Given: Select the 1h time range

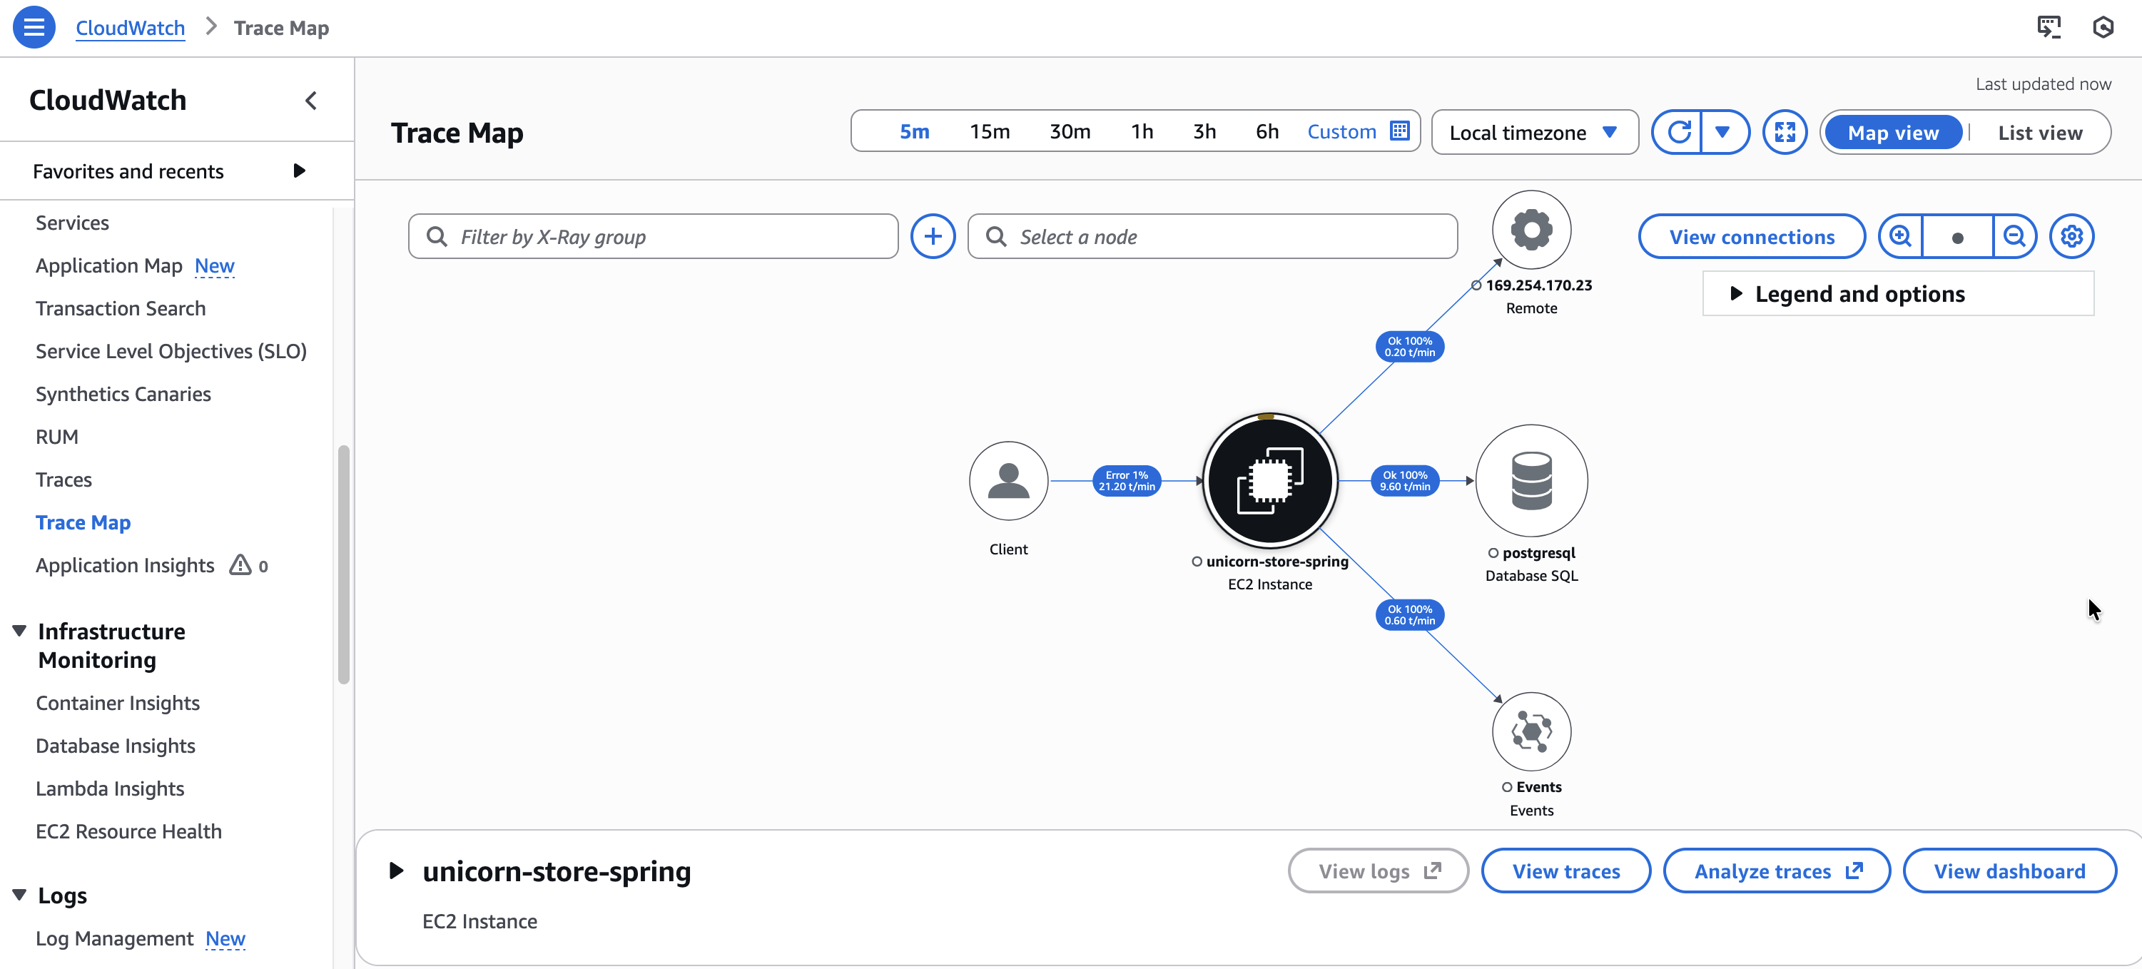Looking at the screenshot, I should 1142,131.
